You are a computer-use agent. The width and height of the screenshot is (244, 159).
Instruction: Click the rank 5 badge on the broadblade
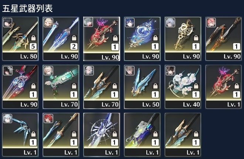click(x=33, y=46)
